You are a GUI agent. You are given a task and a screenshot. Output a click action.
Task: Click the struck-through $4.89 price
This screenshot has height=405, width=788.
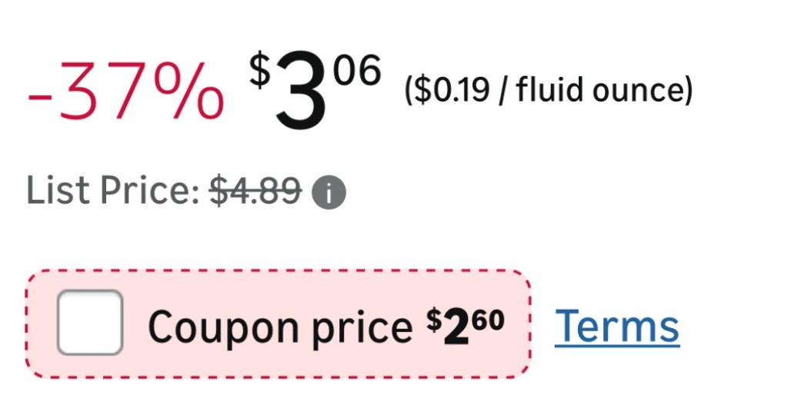(x=255, y=191)
